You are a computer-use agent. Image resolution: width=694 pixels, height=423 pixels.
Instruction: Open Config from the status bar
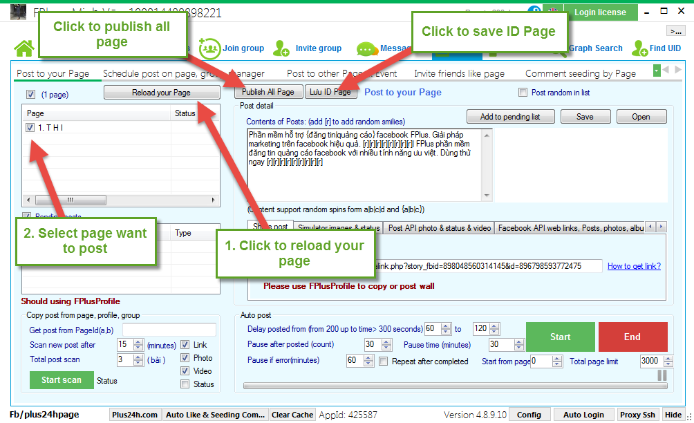529,415
